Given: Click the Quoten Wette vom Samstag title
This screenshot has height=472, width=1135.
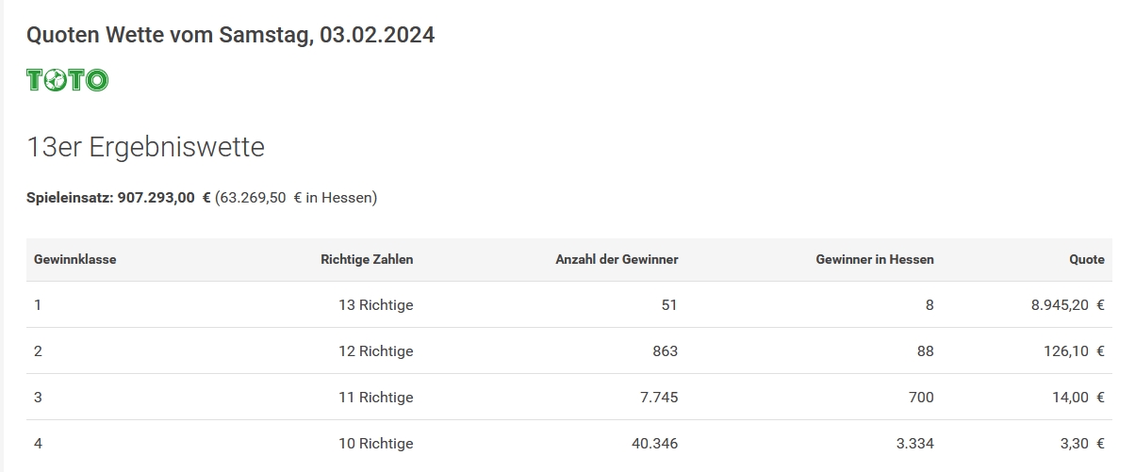Looking at the screenshot, I should (231, 36).
